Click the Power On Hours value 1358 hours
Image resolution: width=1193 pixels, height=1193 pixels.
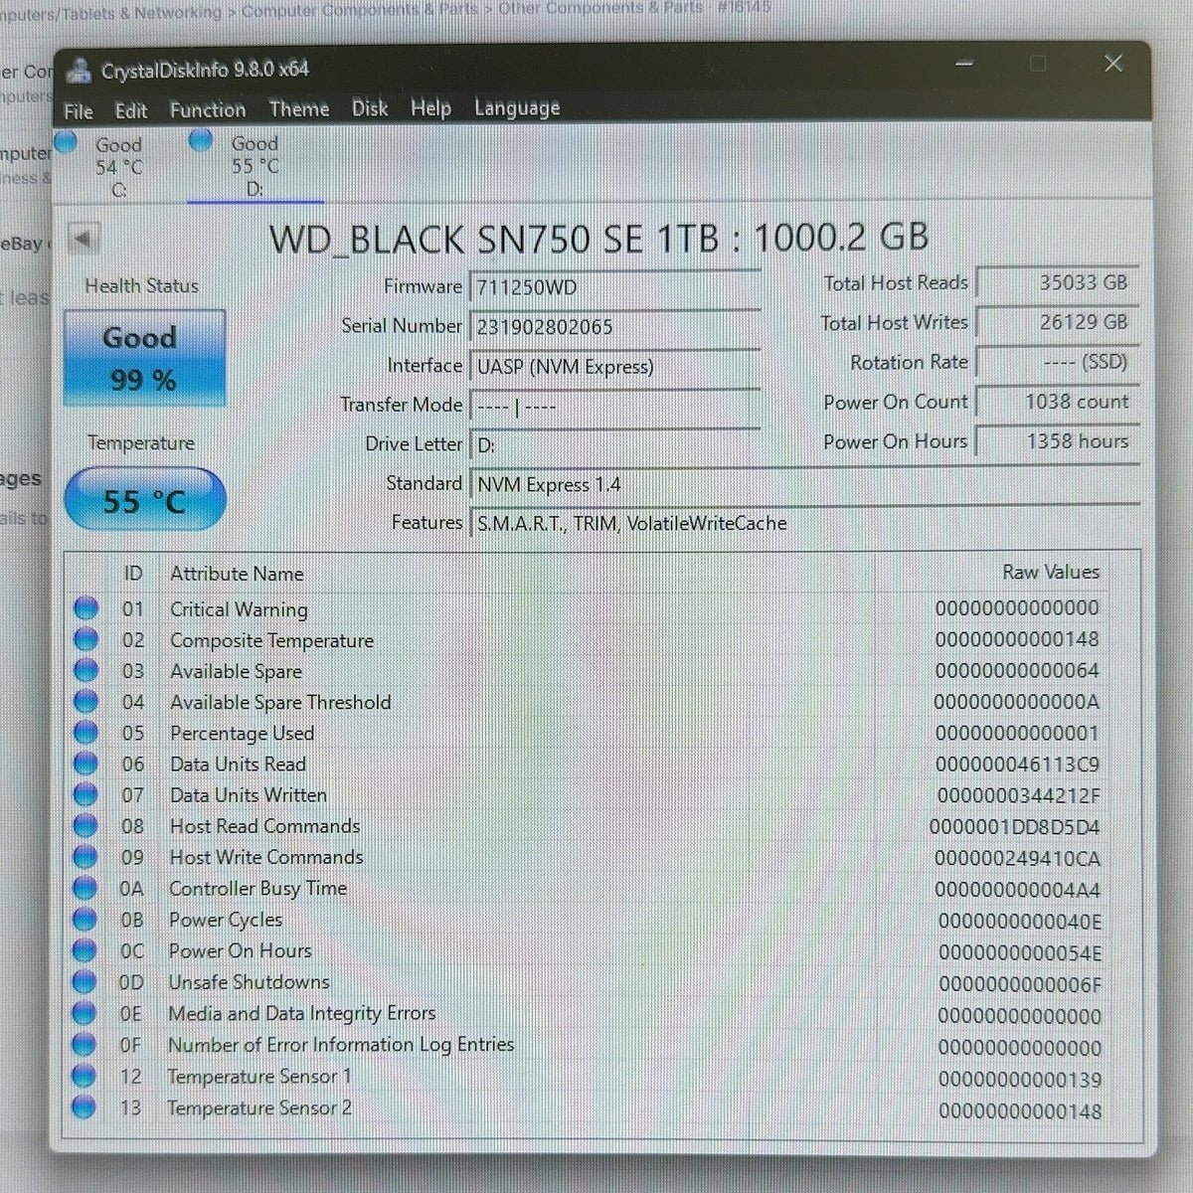1058,441
